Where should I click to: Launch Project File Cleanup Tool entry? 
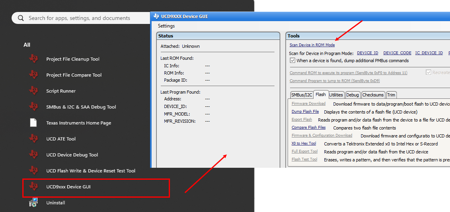click(x=73, y=59)
